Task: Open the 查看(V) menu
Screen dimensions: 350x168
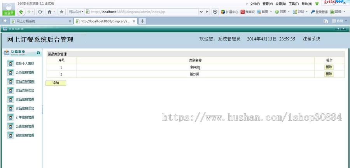Action: 268,4
